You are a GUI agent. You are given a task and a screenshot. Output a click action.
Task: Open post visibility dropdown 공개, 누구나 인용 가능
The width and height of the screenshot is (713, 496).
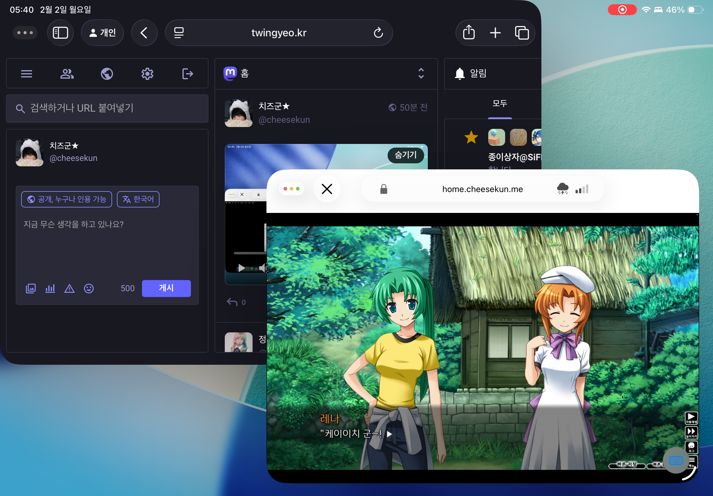[x=66, y=199]
